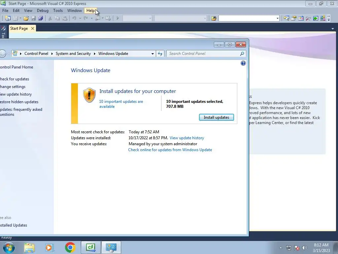This screenshot has width=338, height=254.
Task: Open the File menu
Action: tap(5, 11)
